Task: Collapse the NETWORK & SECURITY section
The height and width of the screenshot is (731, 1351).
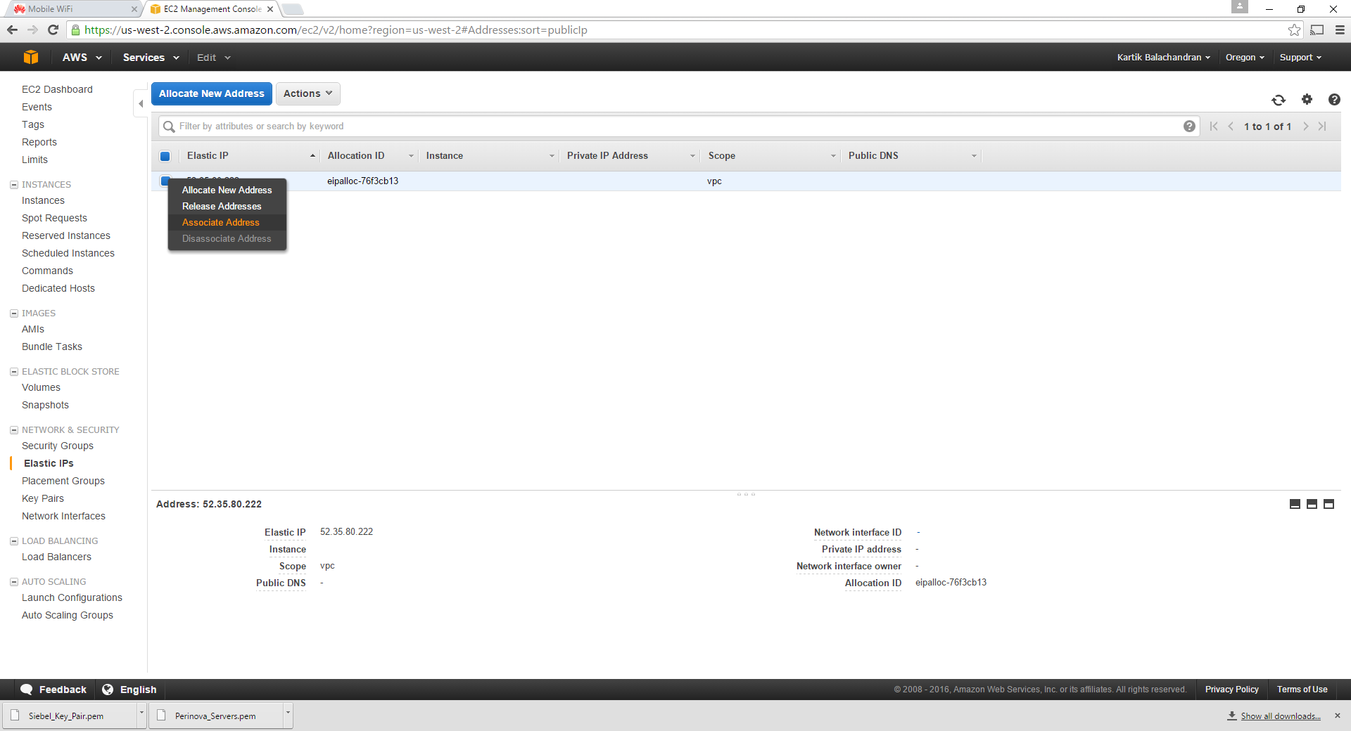Action: point(14,430)
